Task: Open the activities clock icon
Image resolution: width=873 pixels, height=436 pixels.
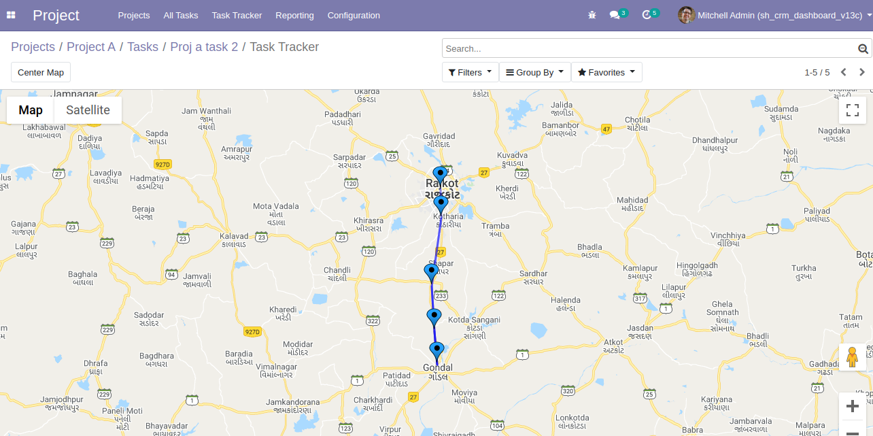Action: (x=647, y=15)
